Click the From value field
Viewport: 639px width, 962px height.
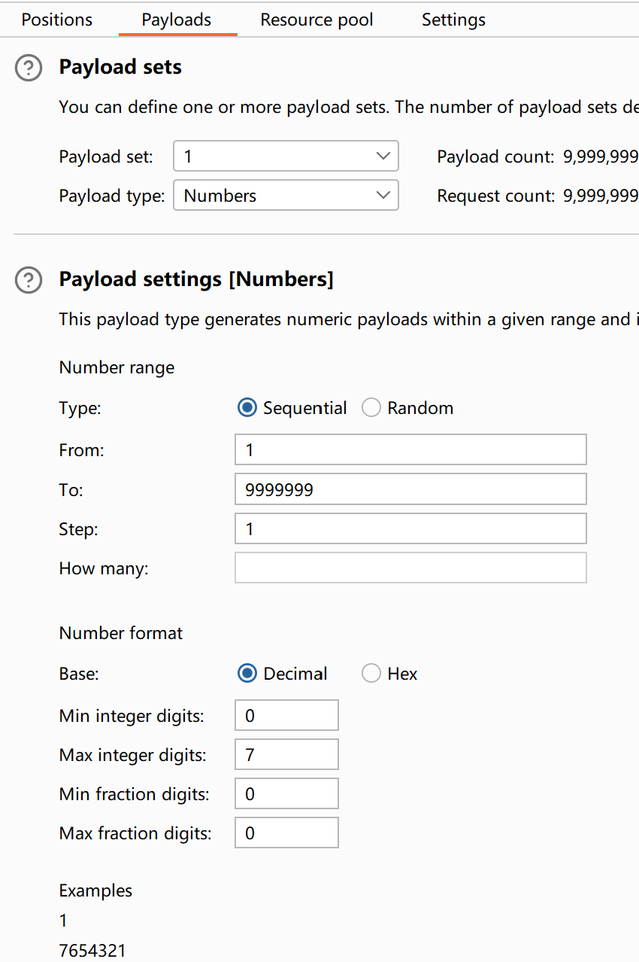(x=410, y=450)
